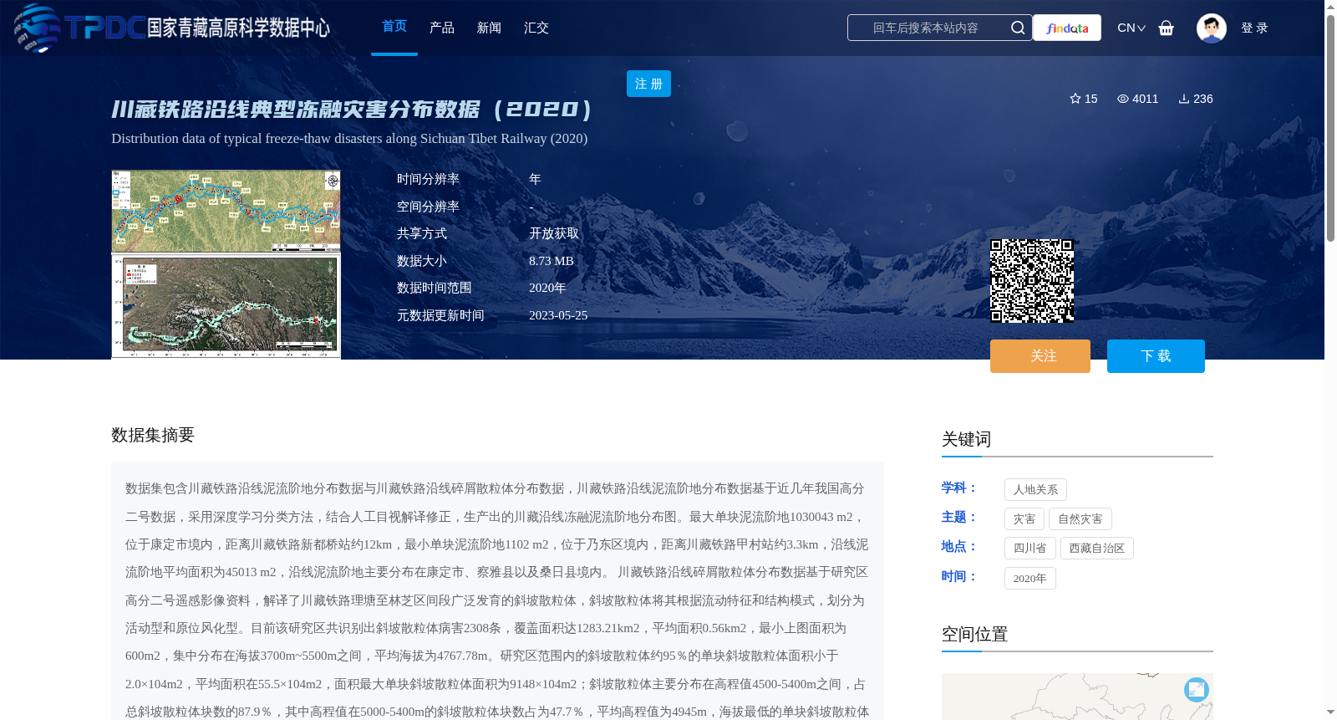Click the 登录 login link

[x=1254, y=28]
